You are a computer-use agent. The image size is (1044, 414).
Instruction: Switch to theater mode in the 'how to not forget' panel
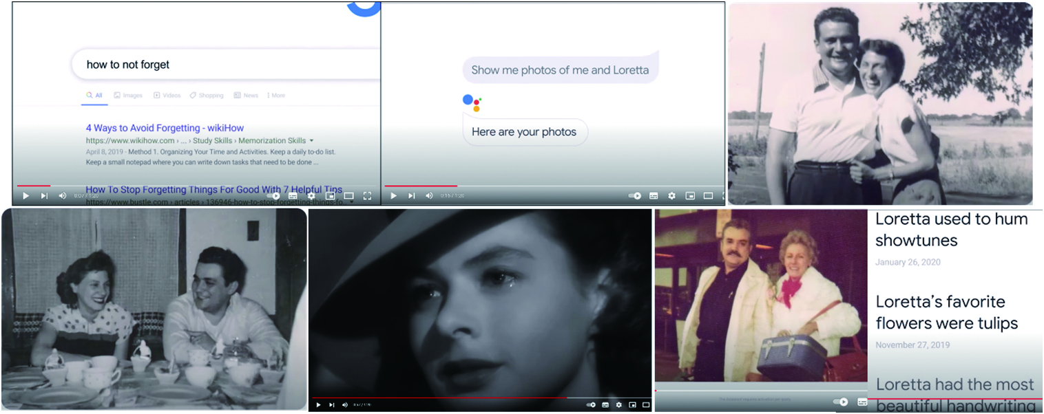pyautogui.click(x=348, y=196)
